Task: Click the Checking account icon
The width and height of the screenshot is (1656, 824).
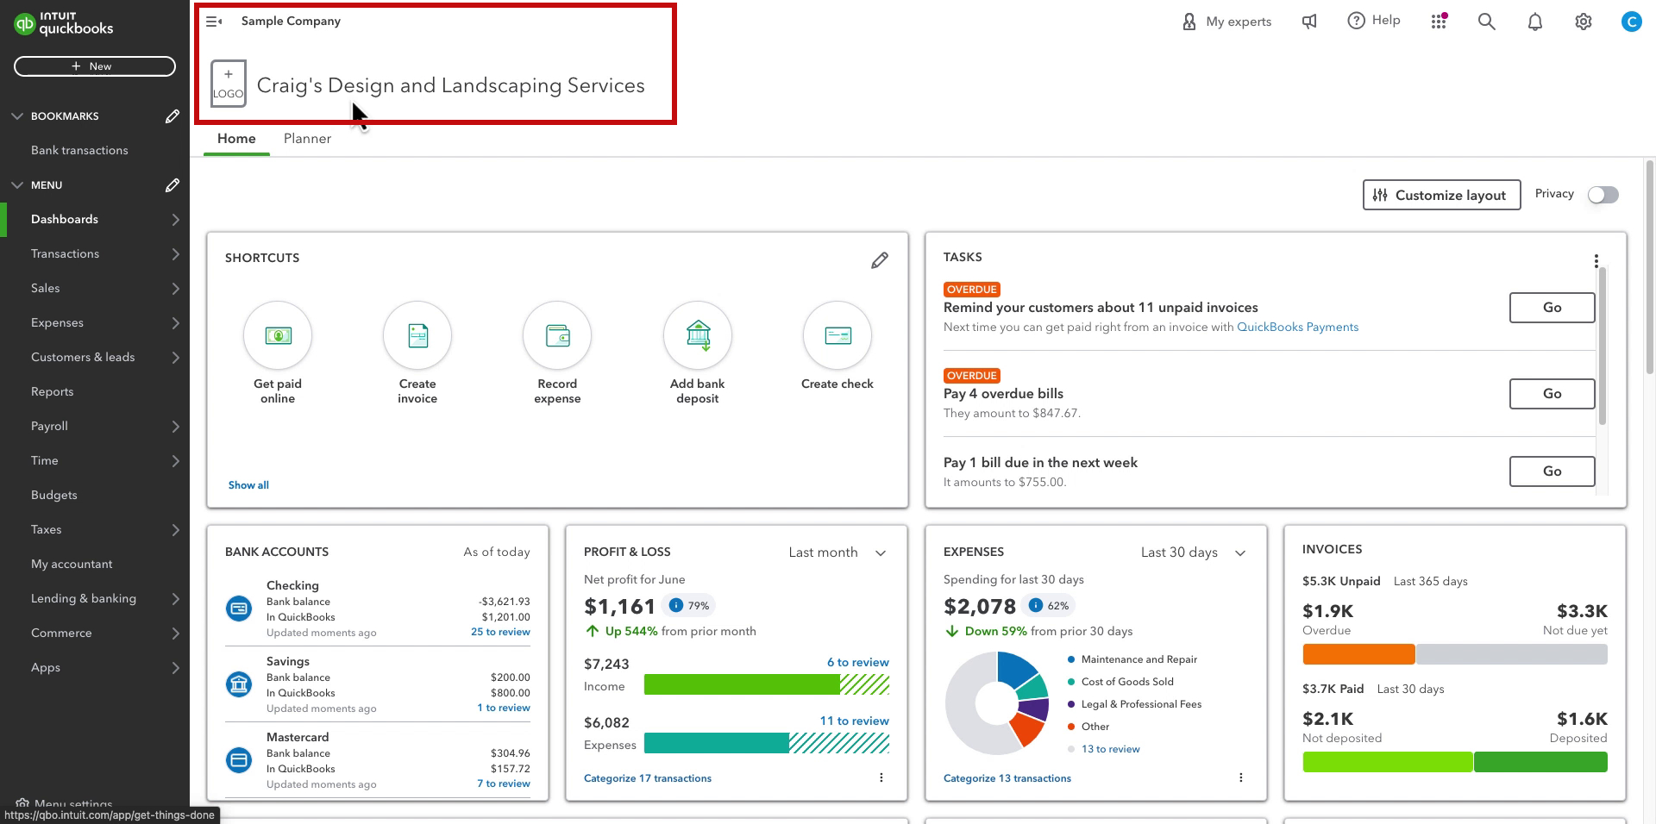Action: point(239,609)
